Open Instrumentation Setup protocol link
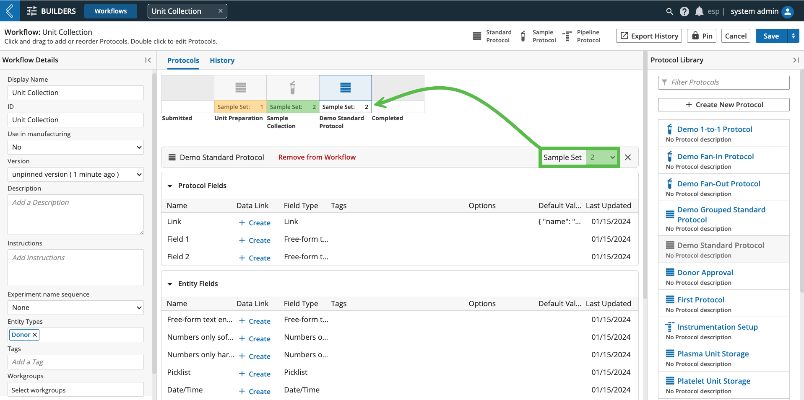This screenshot has height=400, width=804. 717,327
